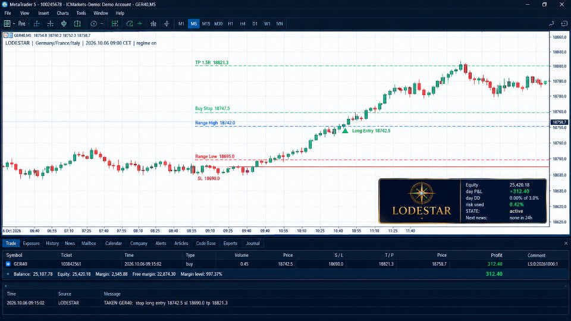The height and width of the screenshot is (321, 571).
Task: Open the dropdown arrow beside the chart grid icon
Action: coord(14,24)
